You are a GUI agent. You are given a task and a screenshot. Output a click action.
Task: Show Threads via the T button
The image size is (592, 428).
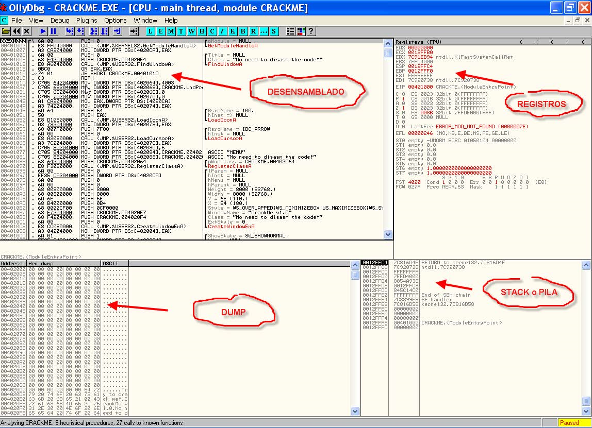pyautogui.click(x=181, y=31)
